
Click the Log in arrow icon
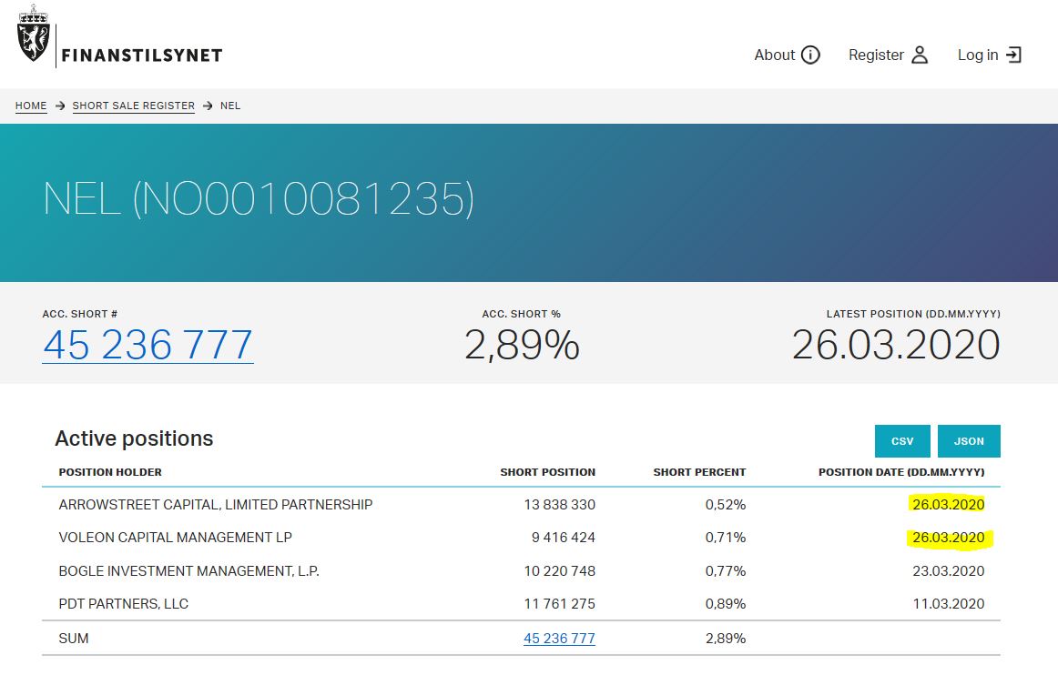[x=1013, y=55]
